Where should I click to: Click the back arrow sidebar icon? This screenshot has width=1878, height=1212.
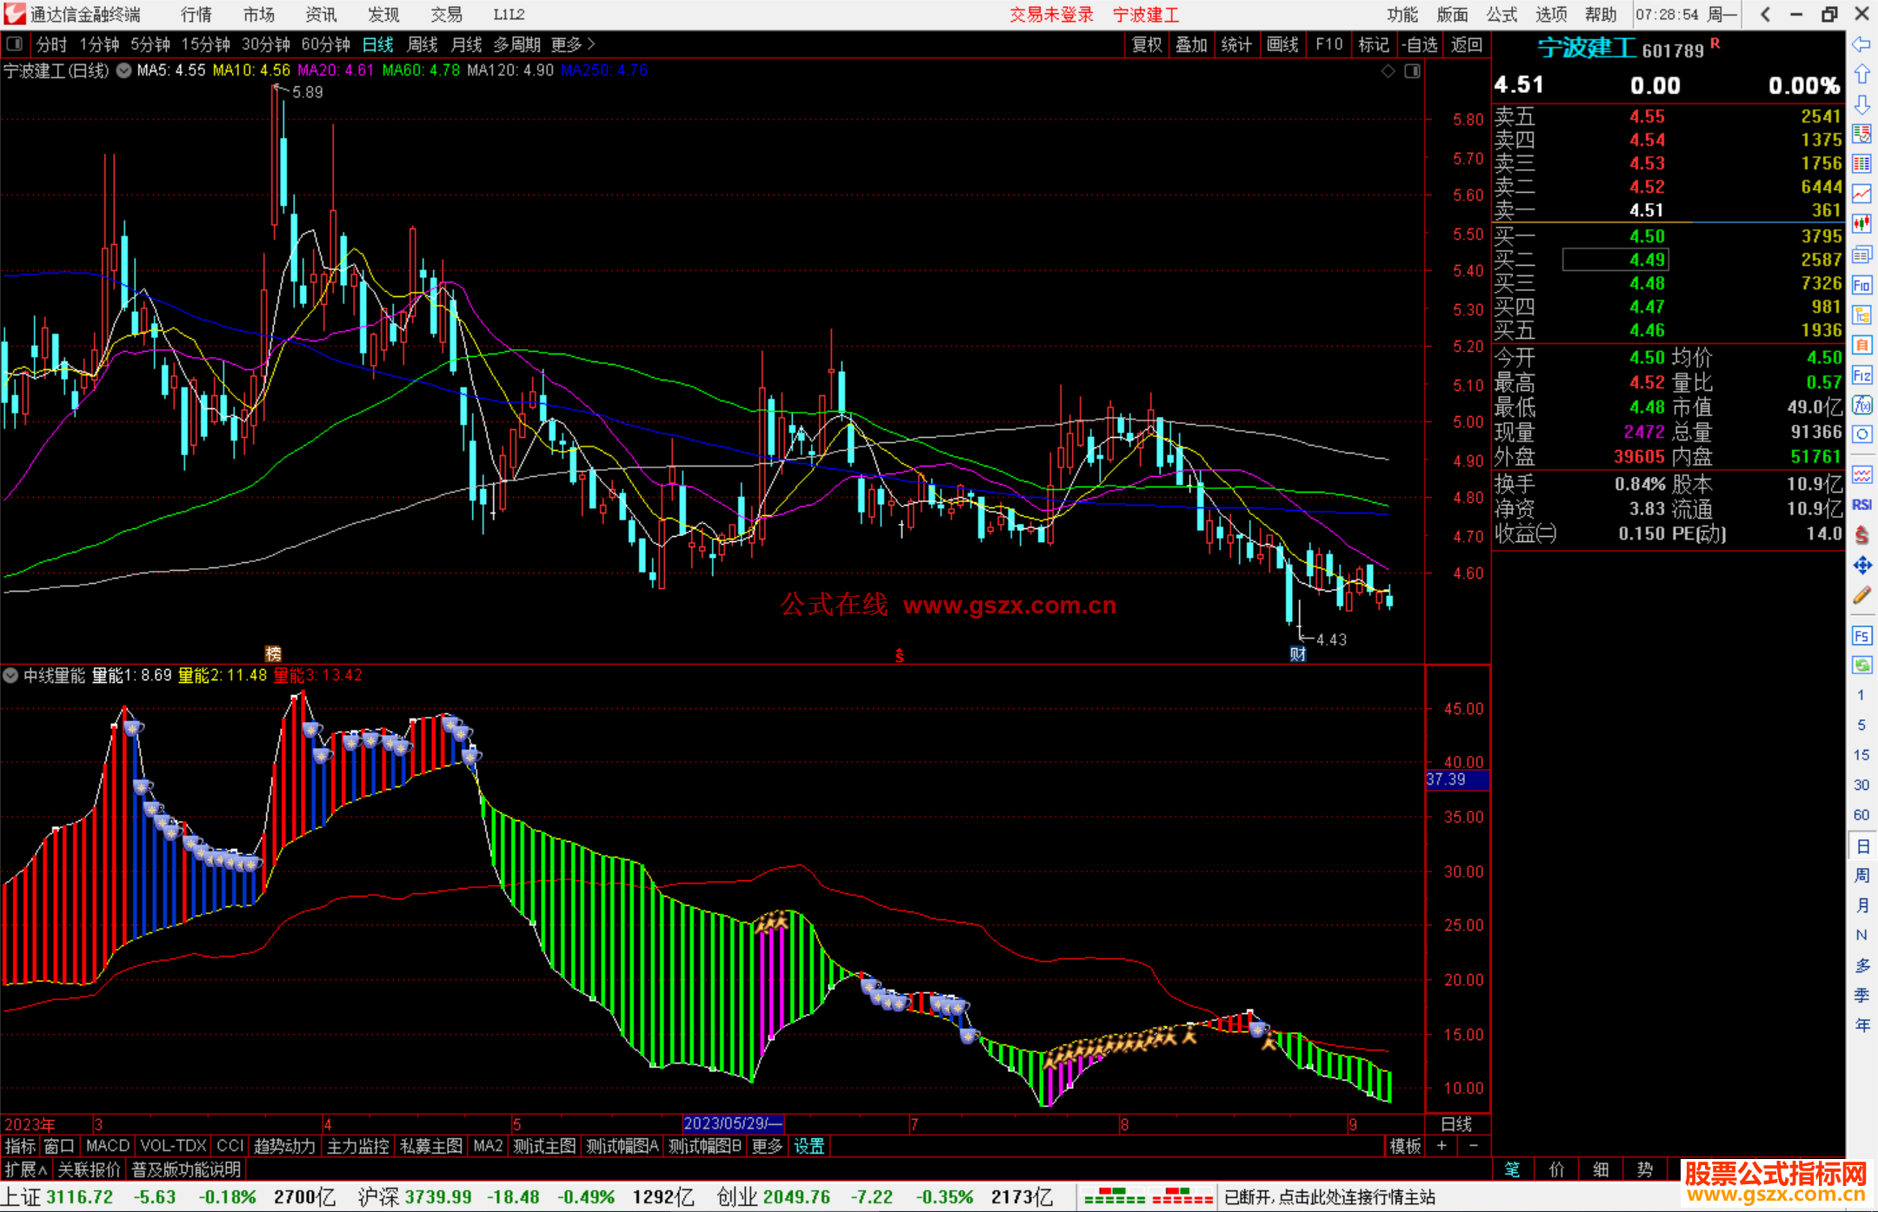pyautogui.click(x=1861, y=44)
